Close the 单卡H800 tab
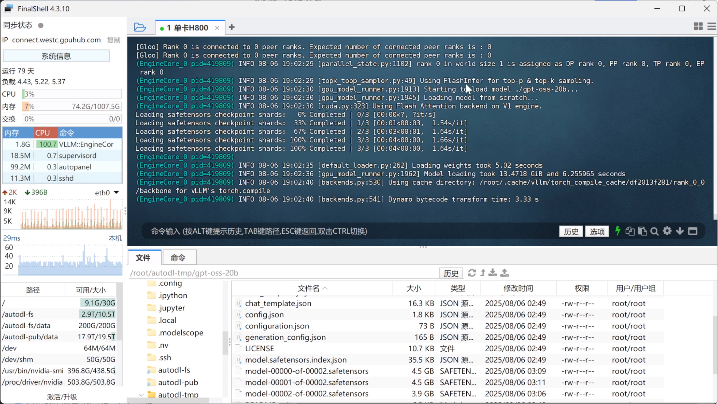 pyautogui.click(x=217, y=28)
